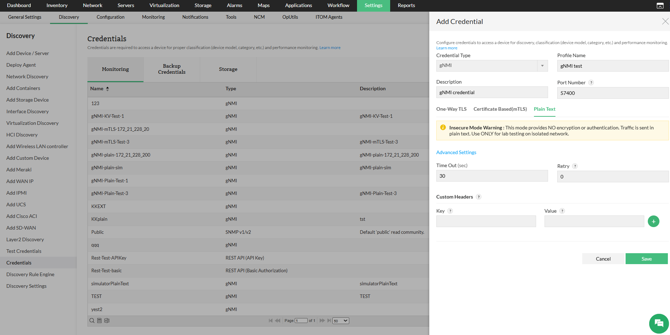
Task: Open the live chat bubble
Action: point(659,323)
